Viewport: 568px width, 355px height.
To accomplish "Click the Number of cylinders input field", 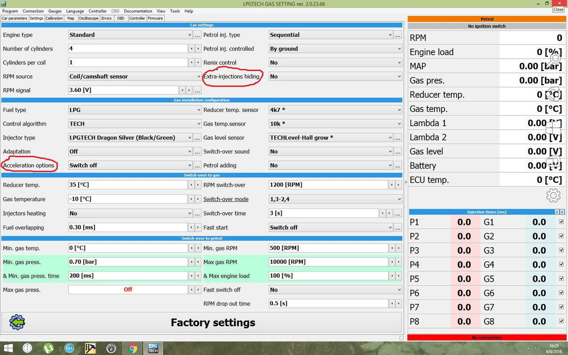I will pos(128,49).
